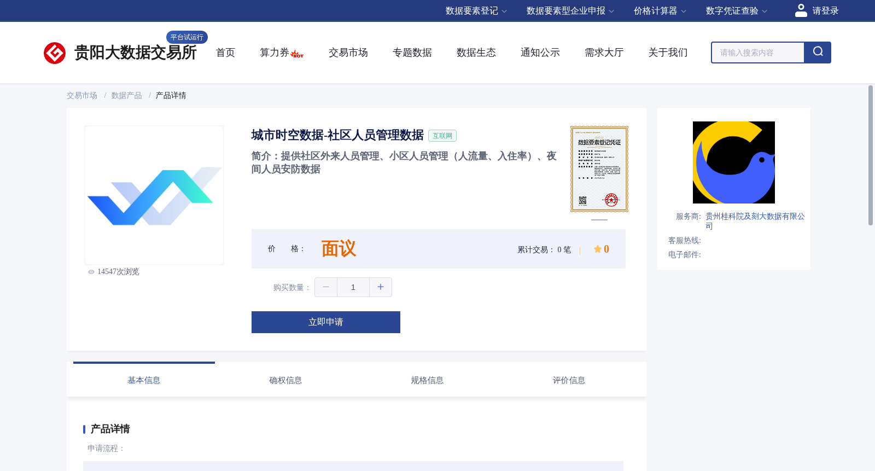The image size is (875, 471).
Task: Click the eye view-count icon
Action: coord(91,272)
